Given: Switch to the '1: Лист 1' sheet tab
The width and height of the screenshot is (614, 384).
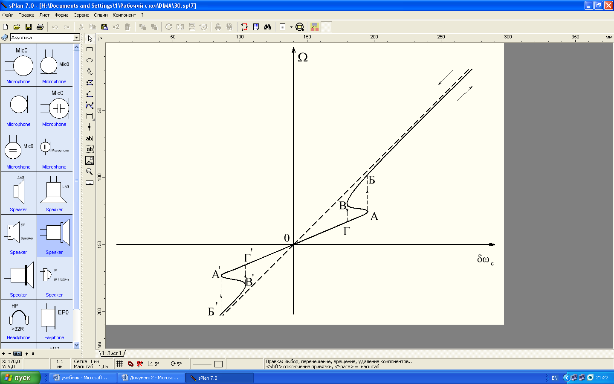Looking at the screenshot, I should pos(112,353).
